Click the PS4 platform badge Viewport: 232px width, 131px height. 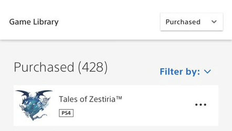coord(66,113)
